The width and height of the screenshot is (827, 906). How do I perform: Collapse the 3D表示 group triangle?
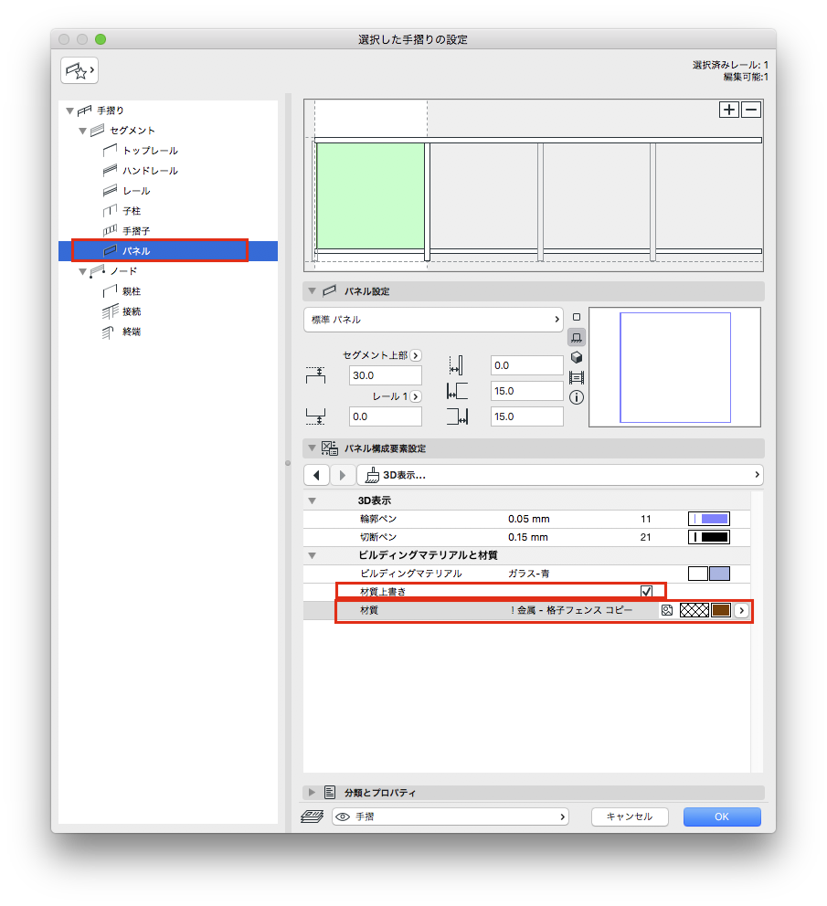[313, 500]
